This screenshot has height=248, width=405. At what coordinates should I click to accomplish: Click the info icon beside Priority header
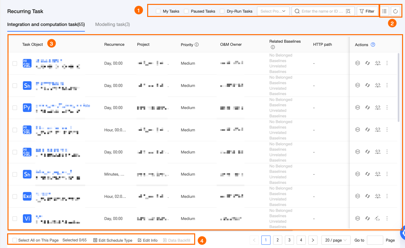(197, 45)
